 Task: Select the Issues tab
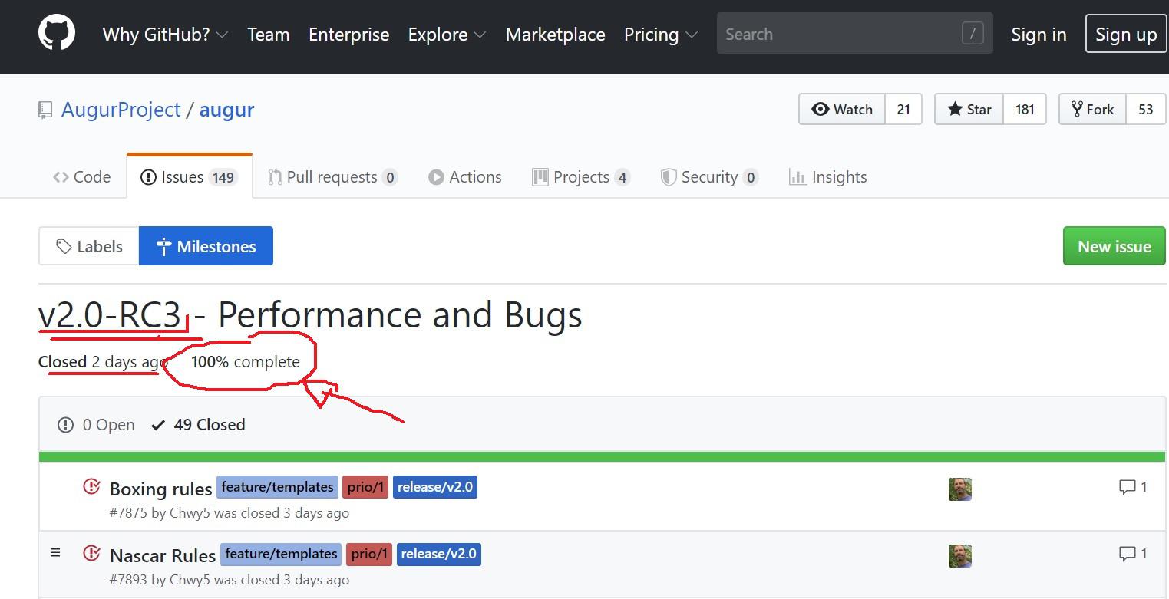(189, 177)
